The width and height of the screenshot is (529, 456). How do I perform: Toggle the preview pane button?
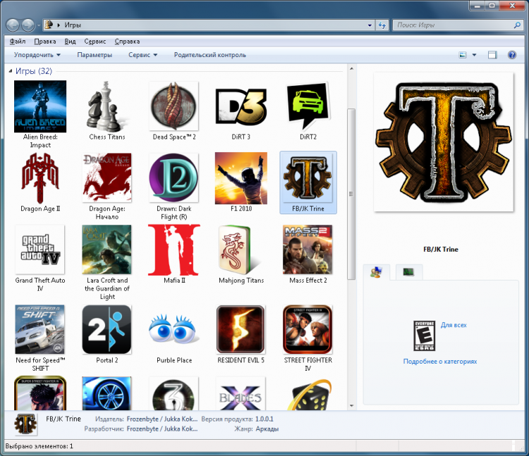pos(492,55)
